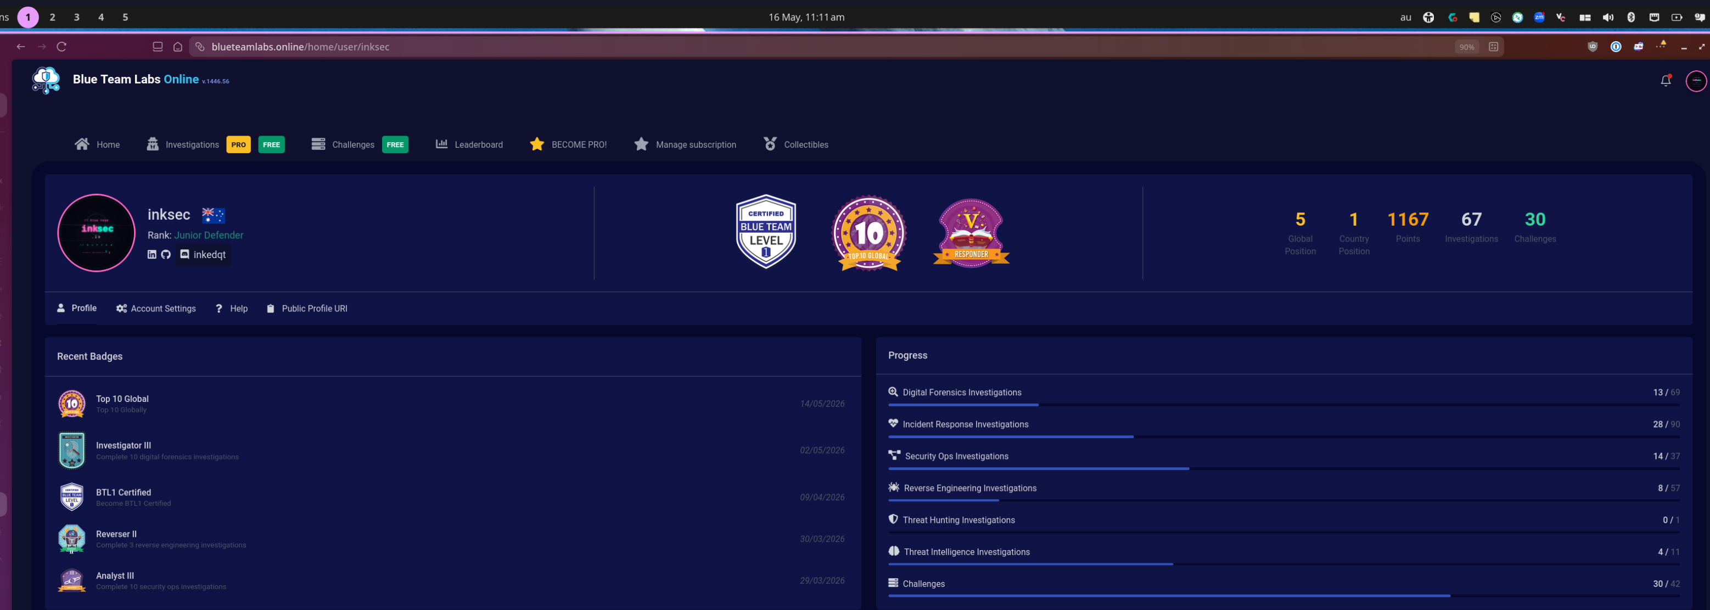Click the Junior Defender rank text
The width and height of the screenshot is (1710, 610).
coord(209,235)
